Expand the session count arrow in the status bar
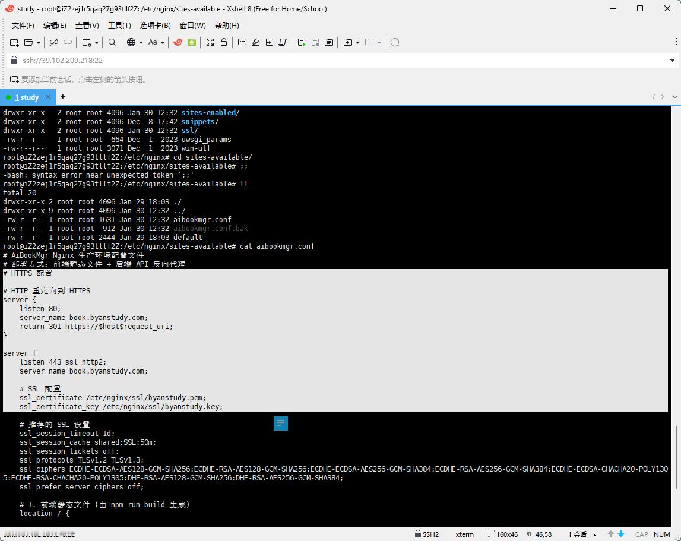This screenshot has width=681, height=541. pos(594,535)
